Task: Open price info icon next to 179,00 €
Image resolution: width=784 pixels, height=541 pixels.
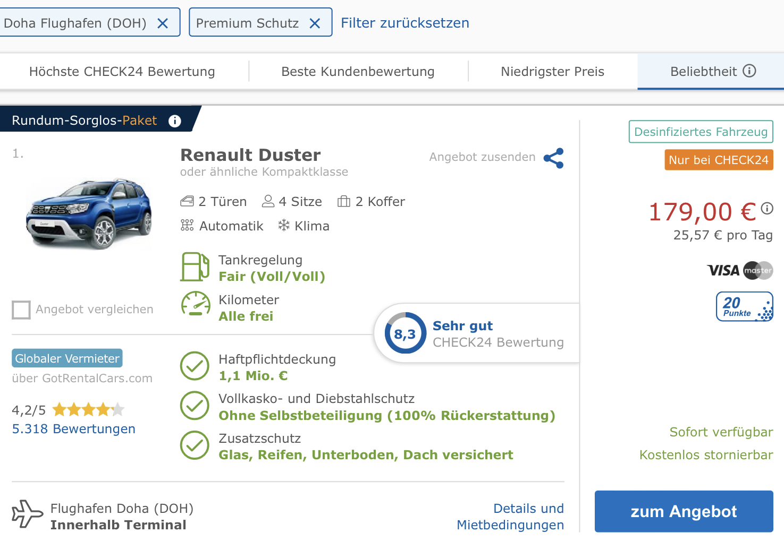Action: point(767,209)
